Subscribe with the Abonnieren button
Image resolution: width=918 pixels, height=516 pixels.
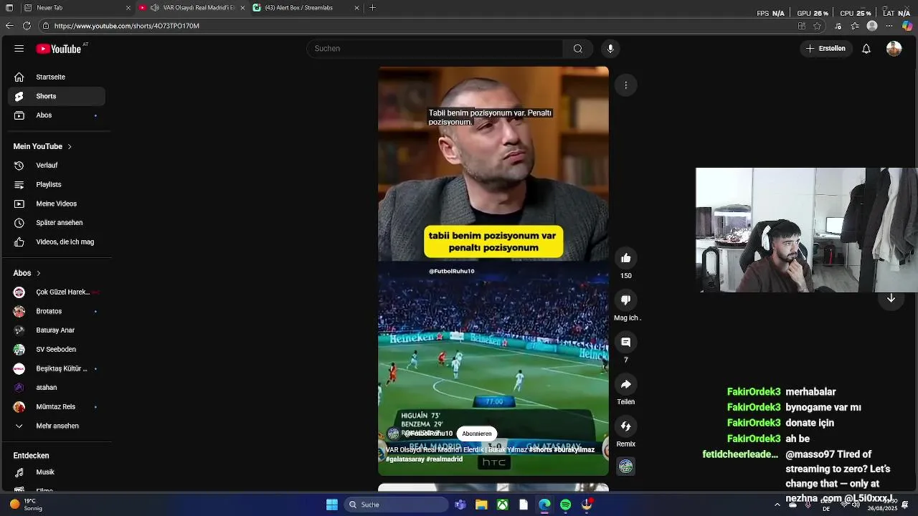[x=477, y=434]
